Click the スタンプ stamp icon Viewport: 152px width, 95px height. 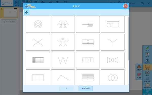139,68
